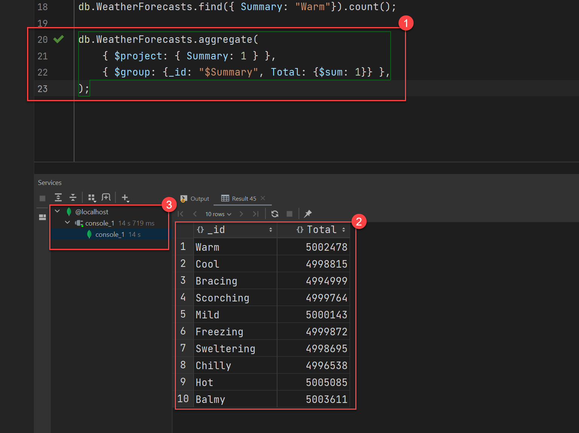
Task: Select the 5005085 total value
Action: click(x=314, y=382)
